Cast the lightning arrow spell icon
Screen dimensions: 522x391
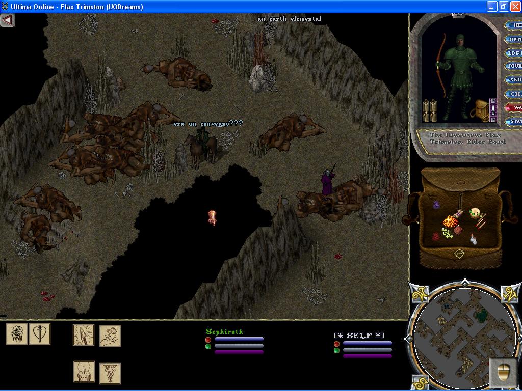tap(84, 335)
